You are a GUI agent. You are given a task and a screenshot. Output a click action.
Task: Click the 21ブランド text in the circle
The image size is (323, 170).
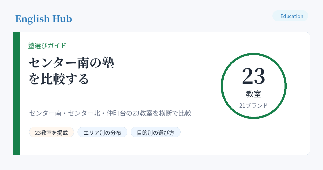tap(254, 106)
